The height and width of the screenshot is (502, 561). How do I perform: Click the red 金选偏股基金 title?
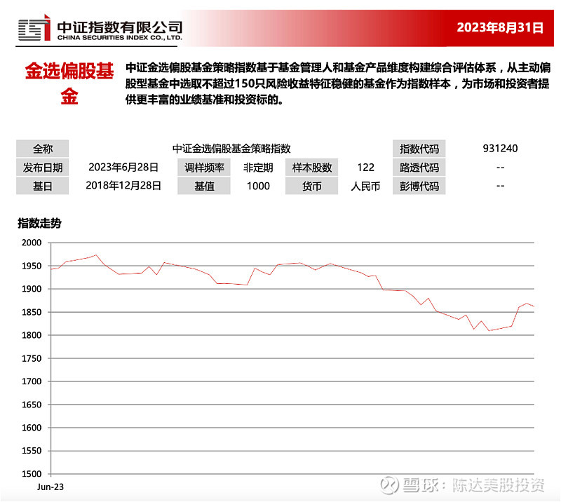pyautogui.click(x=69, y=84)
